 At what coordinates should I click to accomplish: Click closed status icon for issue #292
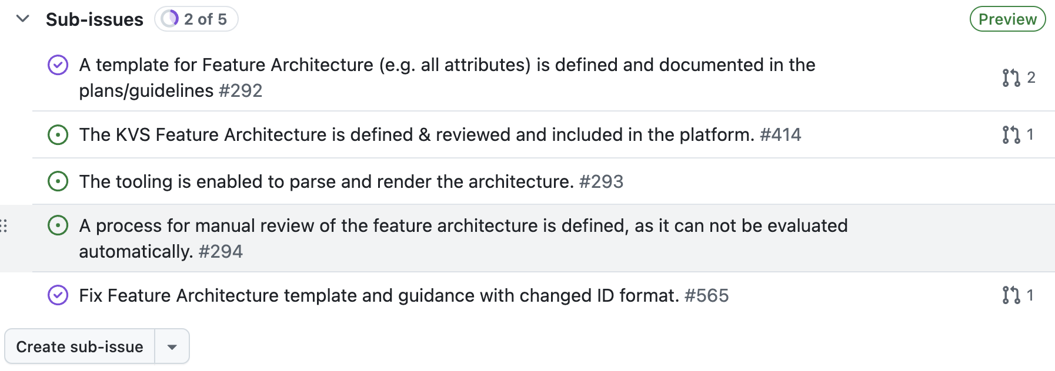pyautogui.click(x=58, y=65)
